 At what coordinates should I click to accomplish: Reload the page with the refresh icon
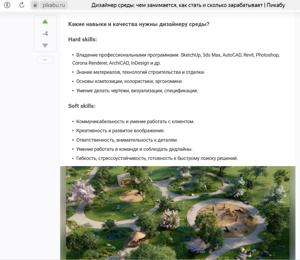[22, 5]
